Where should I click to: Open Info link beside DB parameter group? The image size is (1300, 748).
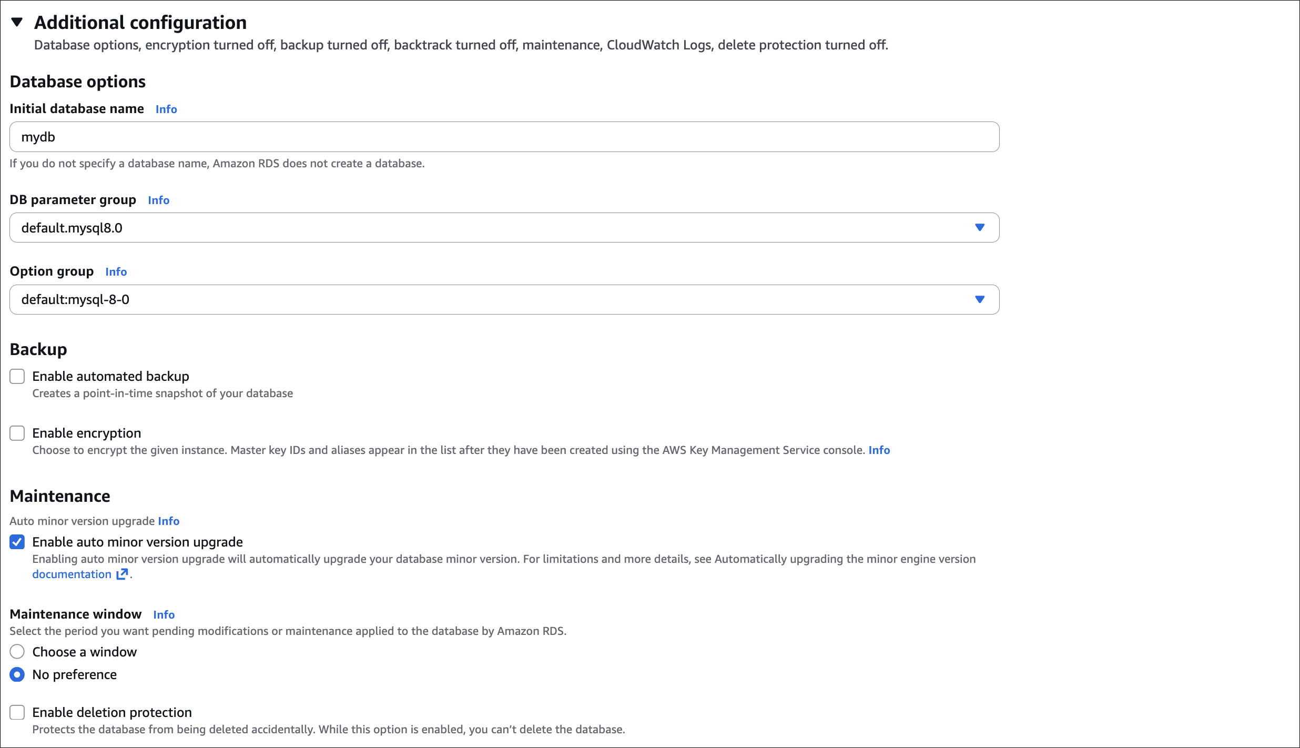[x=158, y=200]
